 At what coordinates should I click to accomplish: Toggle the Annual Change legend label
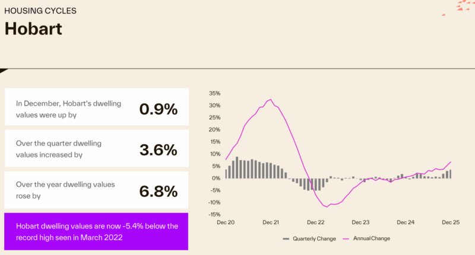[372, 238]
